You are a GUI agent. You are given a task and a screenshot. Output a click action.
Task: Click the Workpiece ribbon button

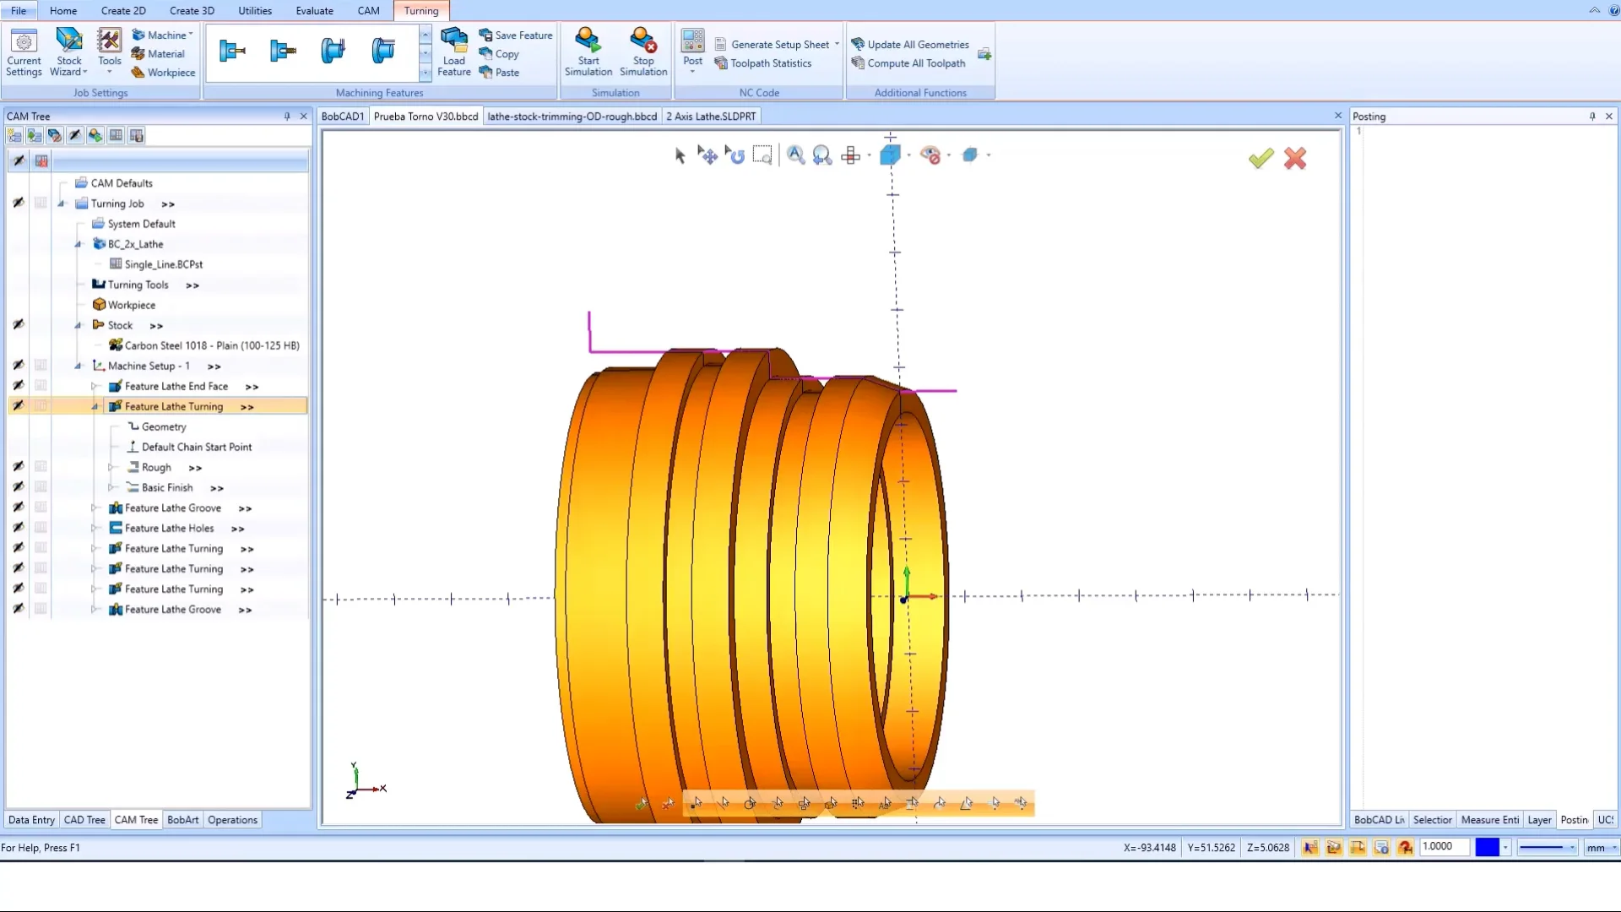[163, 73]
